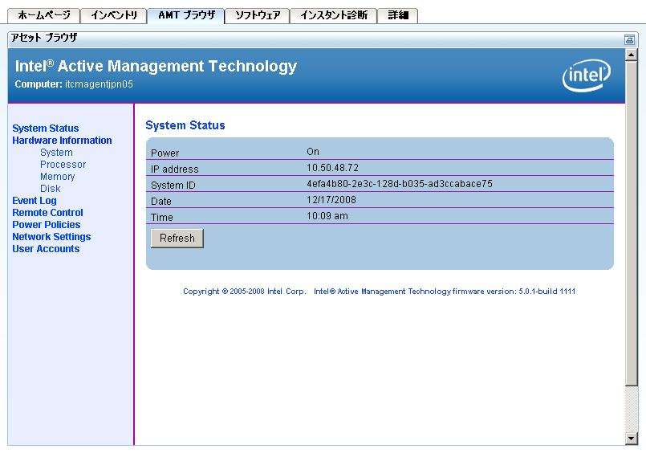The image size is (646, 453).
Task: Select the AMT ブラウザ tab
Action: (x=186, y=16)
